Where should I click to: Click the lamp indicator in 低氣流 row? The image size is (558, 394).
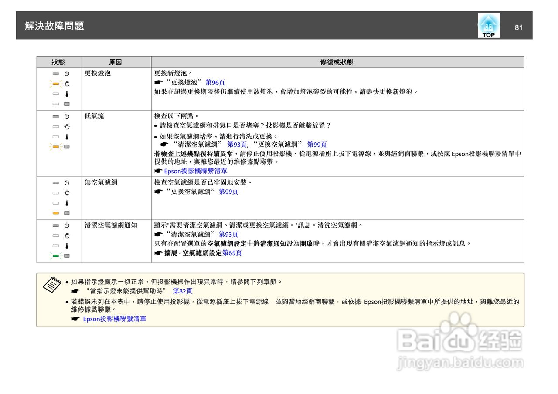56,127
